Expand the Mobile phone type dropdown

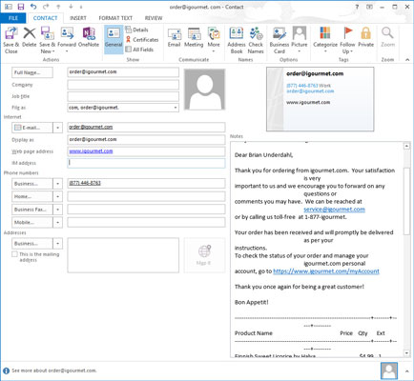pos(58,223)
